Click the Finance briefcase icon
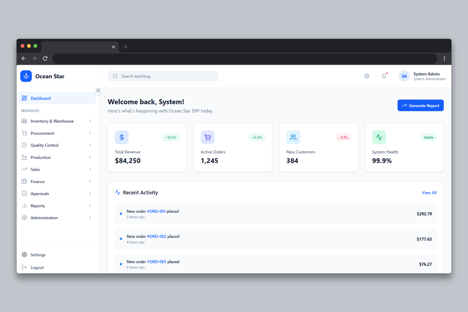 tap(25, 182)
